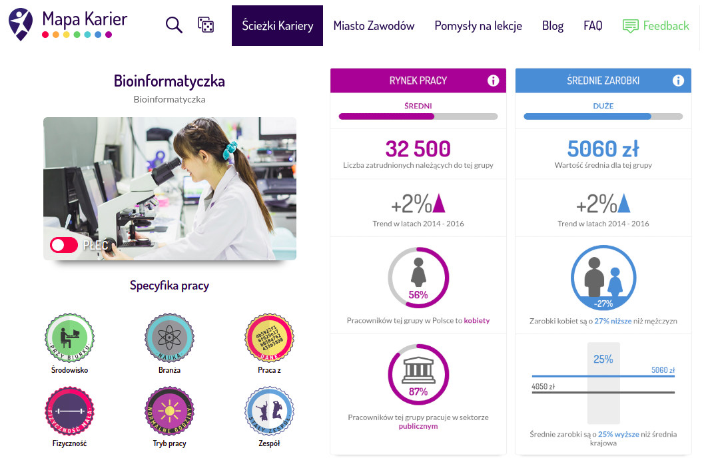Select the Fizyczność barbell badge
Viewport: 712px width, 466px height.
click(70, 411)
